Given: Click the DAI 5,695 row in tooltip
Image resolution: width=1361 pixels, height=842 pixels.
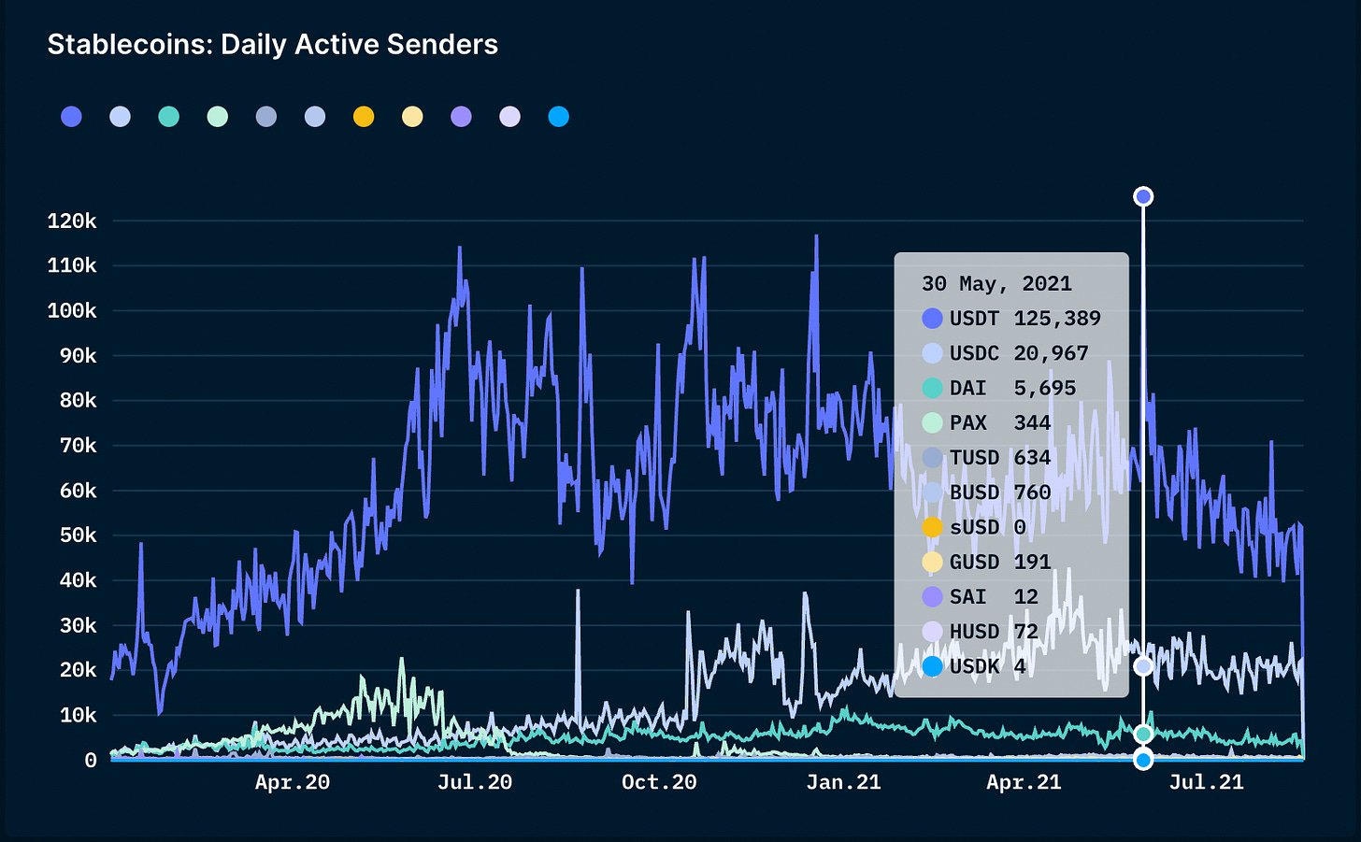Looking at the screenshot, I should [999, 388].
